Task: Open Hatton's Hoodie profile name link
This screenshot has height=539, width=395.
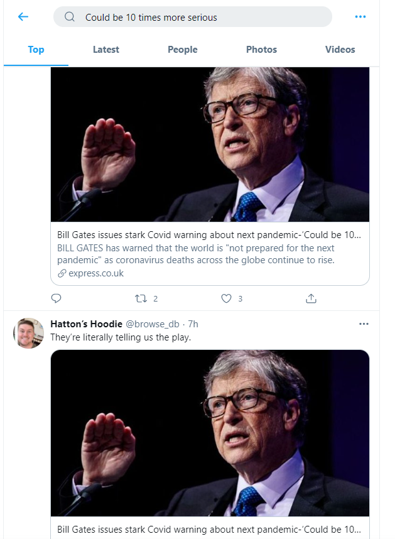Action: point(85,324)
